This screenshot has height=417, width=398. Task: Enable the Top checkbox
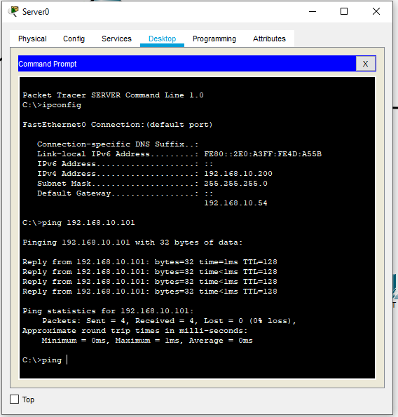point(14,399)
